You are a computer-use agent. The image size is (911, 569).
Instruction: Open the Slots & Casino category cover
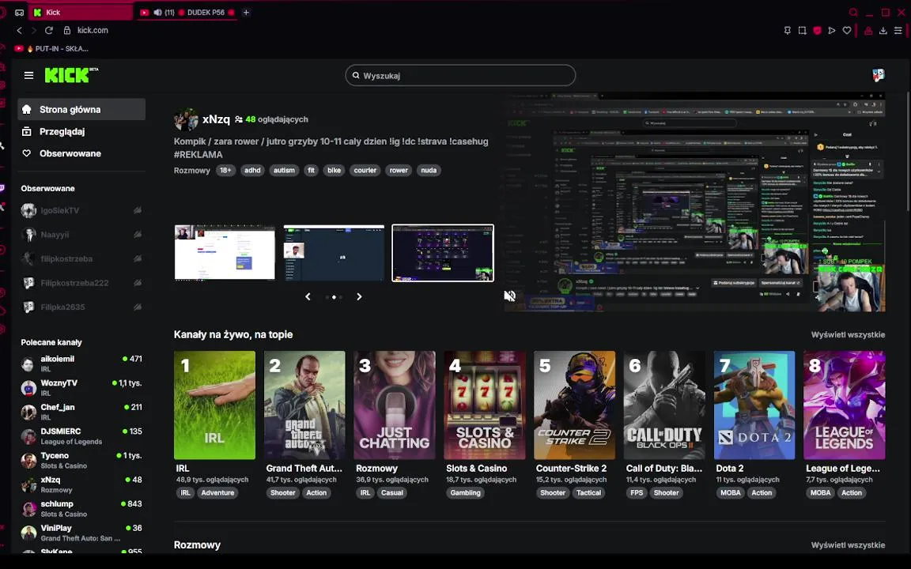pos(485,405)
